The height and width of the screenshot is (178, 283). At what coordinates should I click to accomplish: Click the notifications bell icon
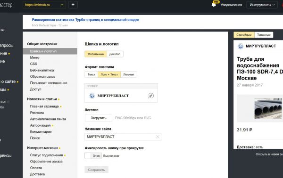[x=214, y=5]
